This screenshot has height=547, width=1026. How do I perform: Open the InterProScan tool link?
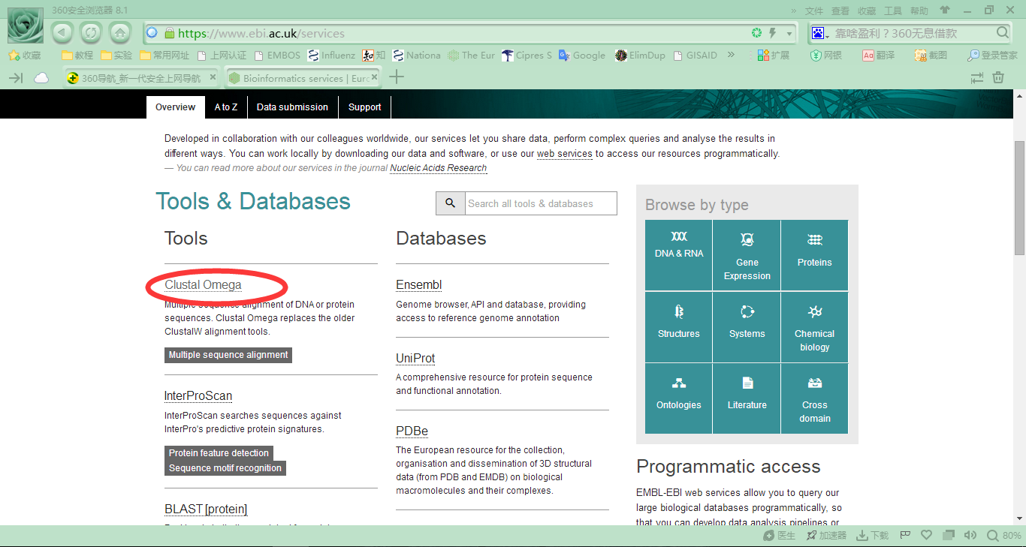pos(198,396)
